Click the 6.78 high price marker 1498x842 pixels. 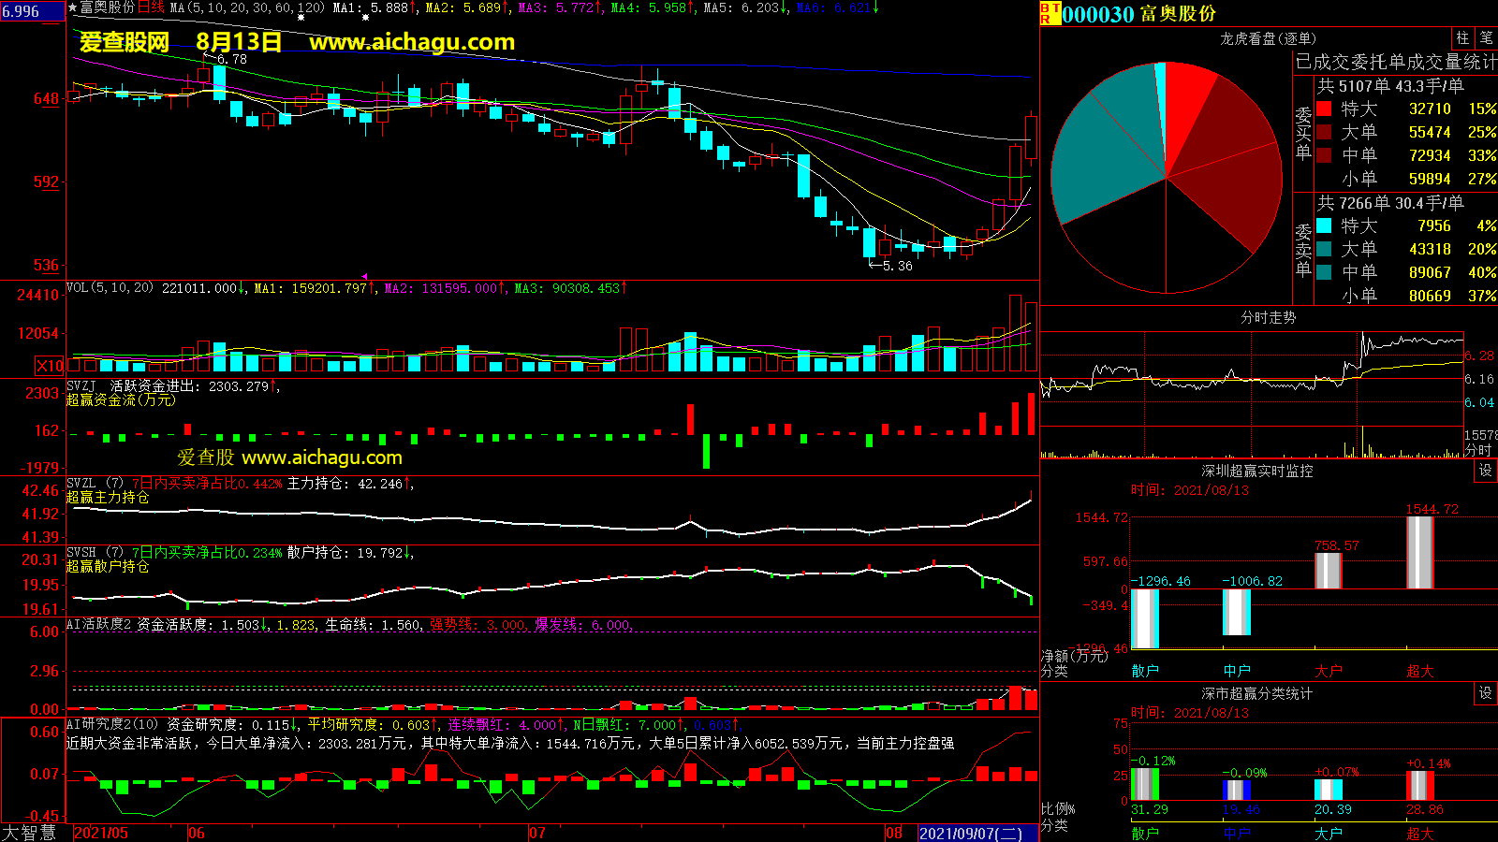click(230, 59)
